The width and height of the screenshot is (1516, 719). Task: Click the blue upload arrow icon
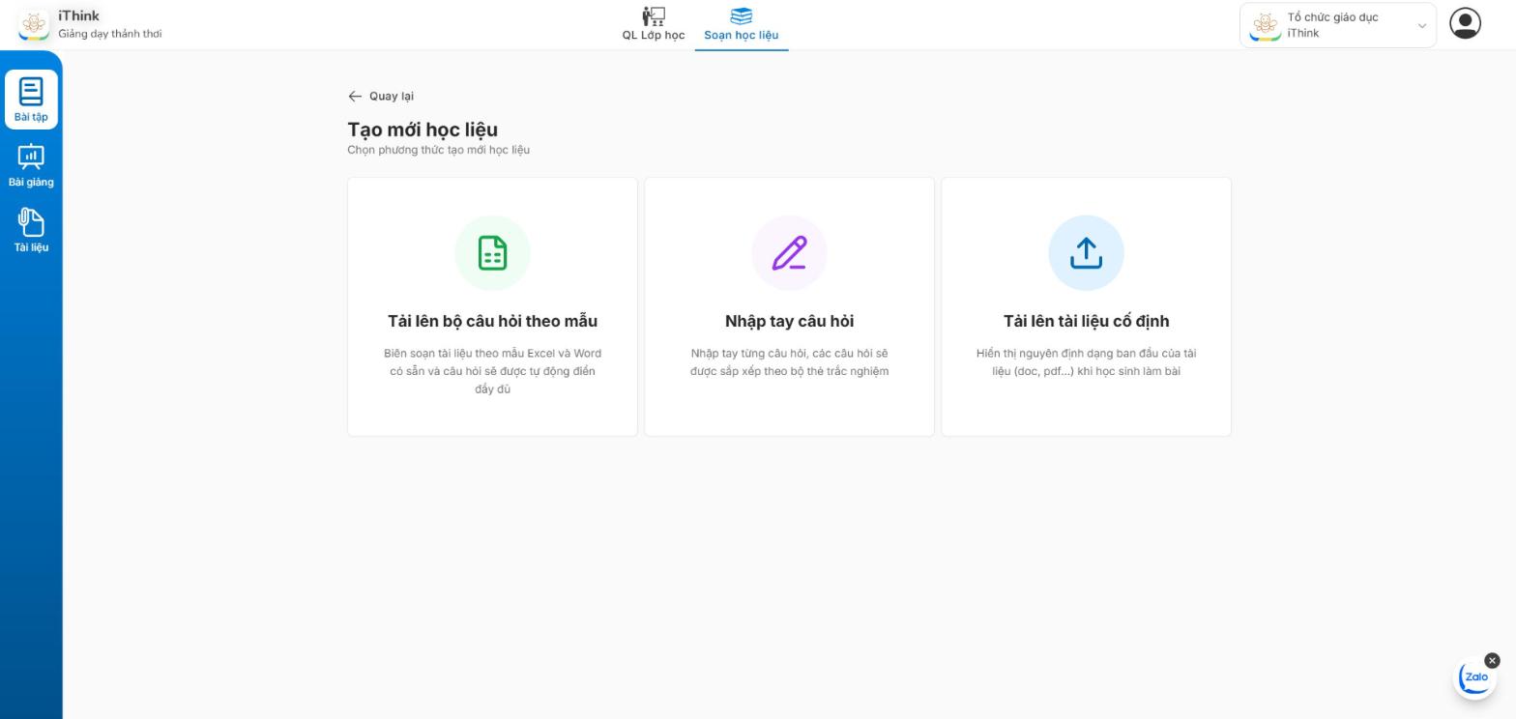pyautogui.click(x=1086, y=253)
